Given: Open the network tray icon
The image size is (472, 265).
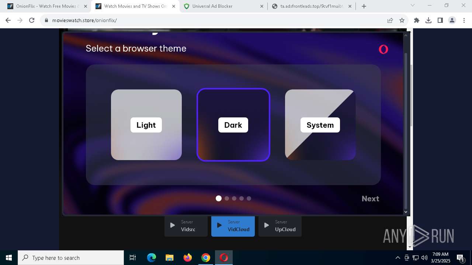Looking at the screenshot, I should click(416, 258).
